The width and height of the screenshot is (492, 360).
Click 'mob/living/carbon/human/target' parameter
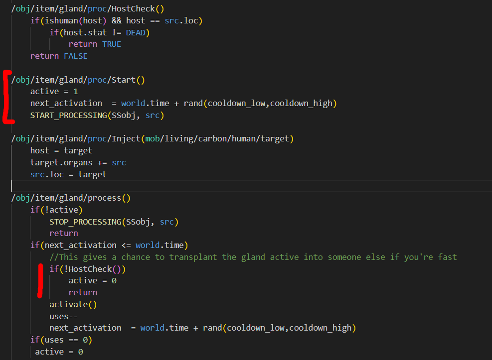(x=217, y=139)
